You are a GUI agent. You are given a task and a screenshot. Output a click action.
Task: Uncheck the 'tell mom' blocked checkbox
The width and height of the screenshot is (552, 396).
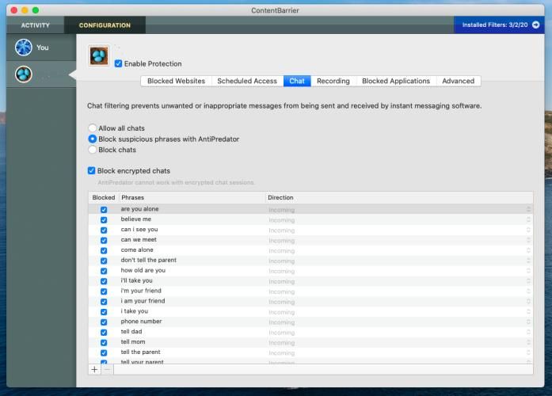[104, 342]
